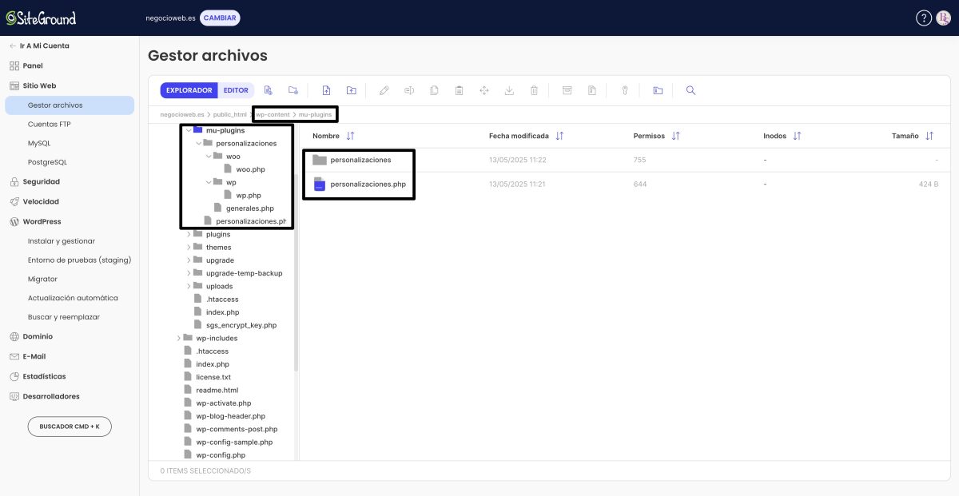
Task: Select the pencil edit tool icon
Action: [x=384, y=90]
